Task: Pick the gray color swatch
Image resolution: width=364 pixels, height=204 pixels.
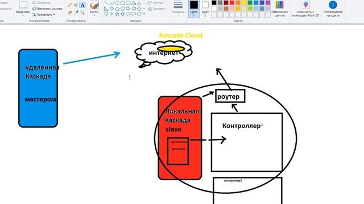Action: click(220, 3)
